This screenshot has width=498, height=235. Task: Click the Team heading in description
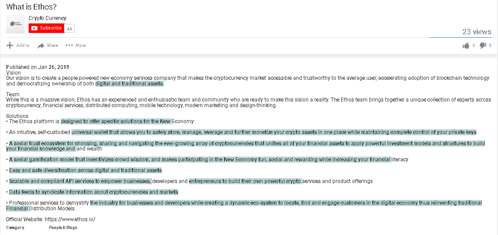click(x=13, y=95)
